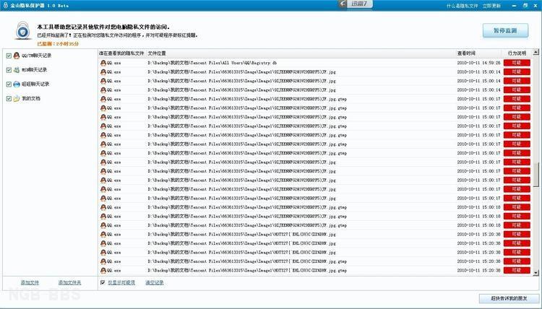Click the 赶快告诉我的朋友 button
The width and height of the screenshot is (542, 309).
(509, 298)
